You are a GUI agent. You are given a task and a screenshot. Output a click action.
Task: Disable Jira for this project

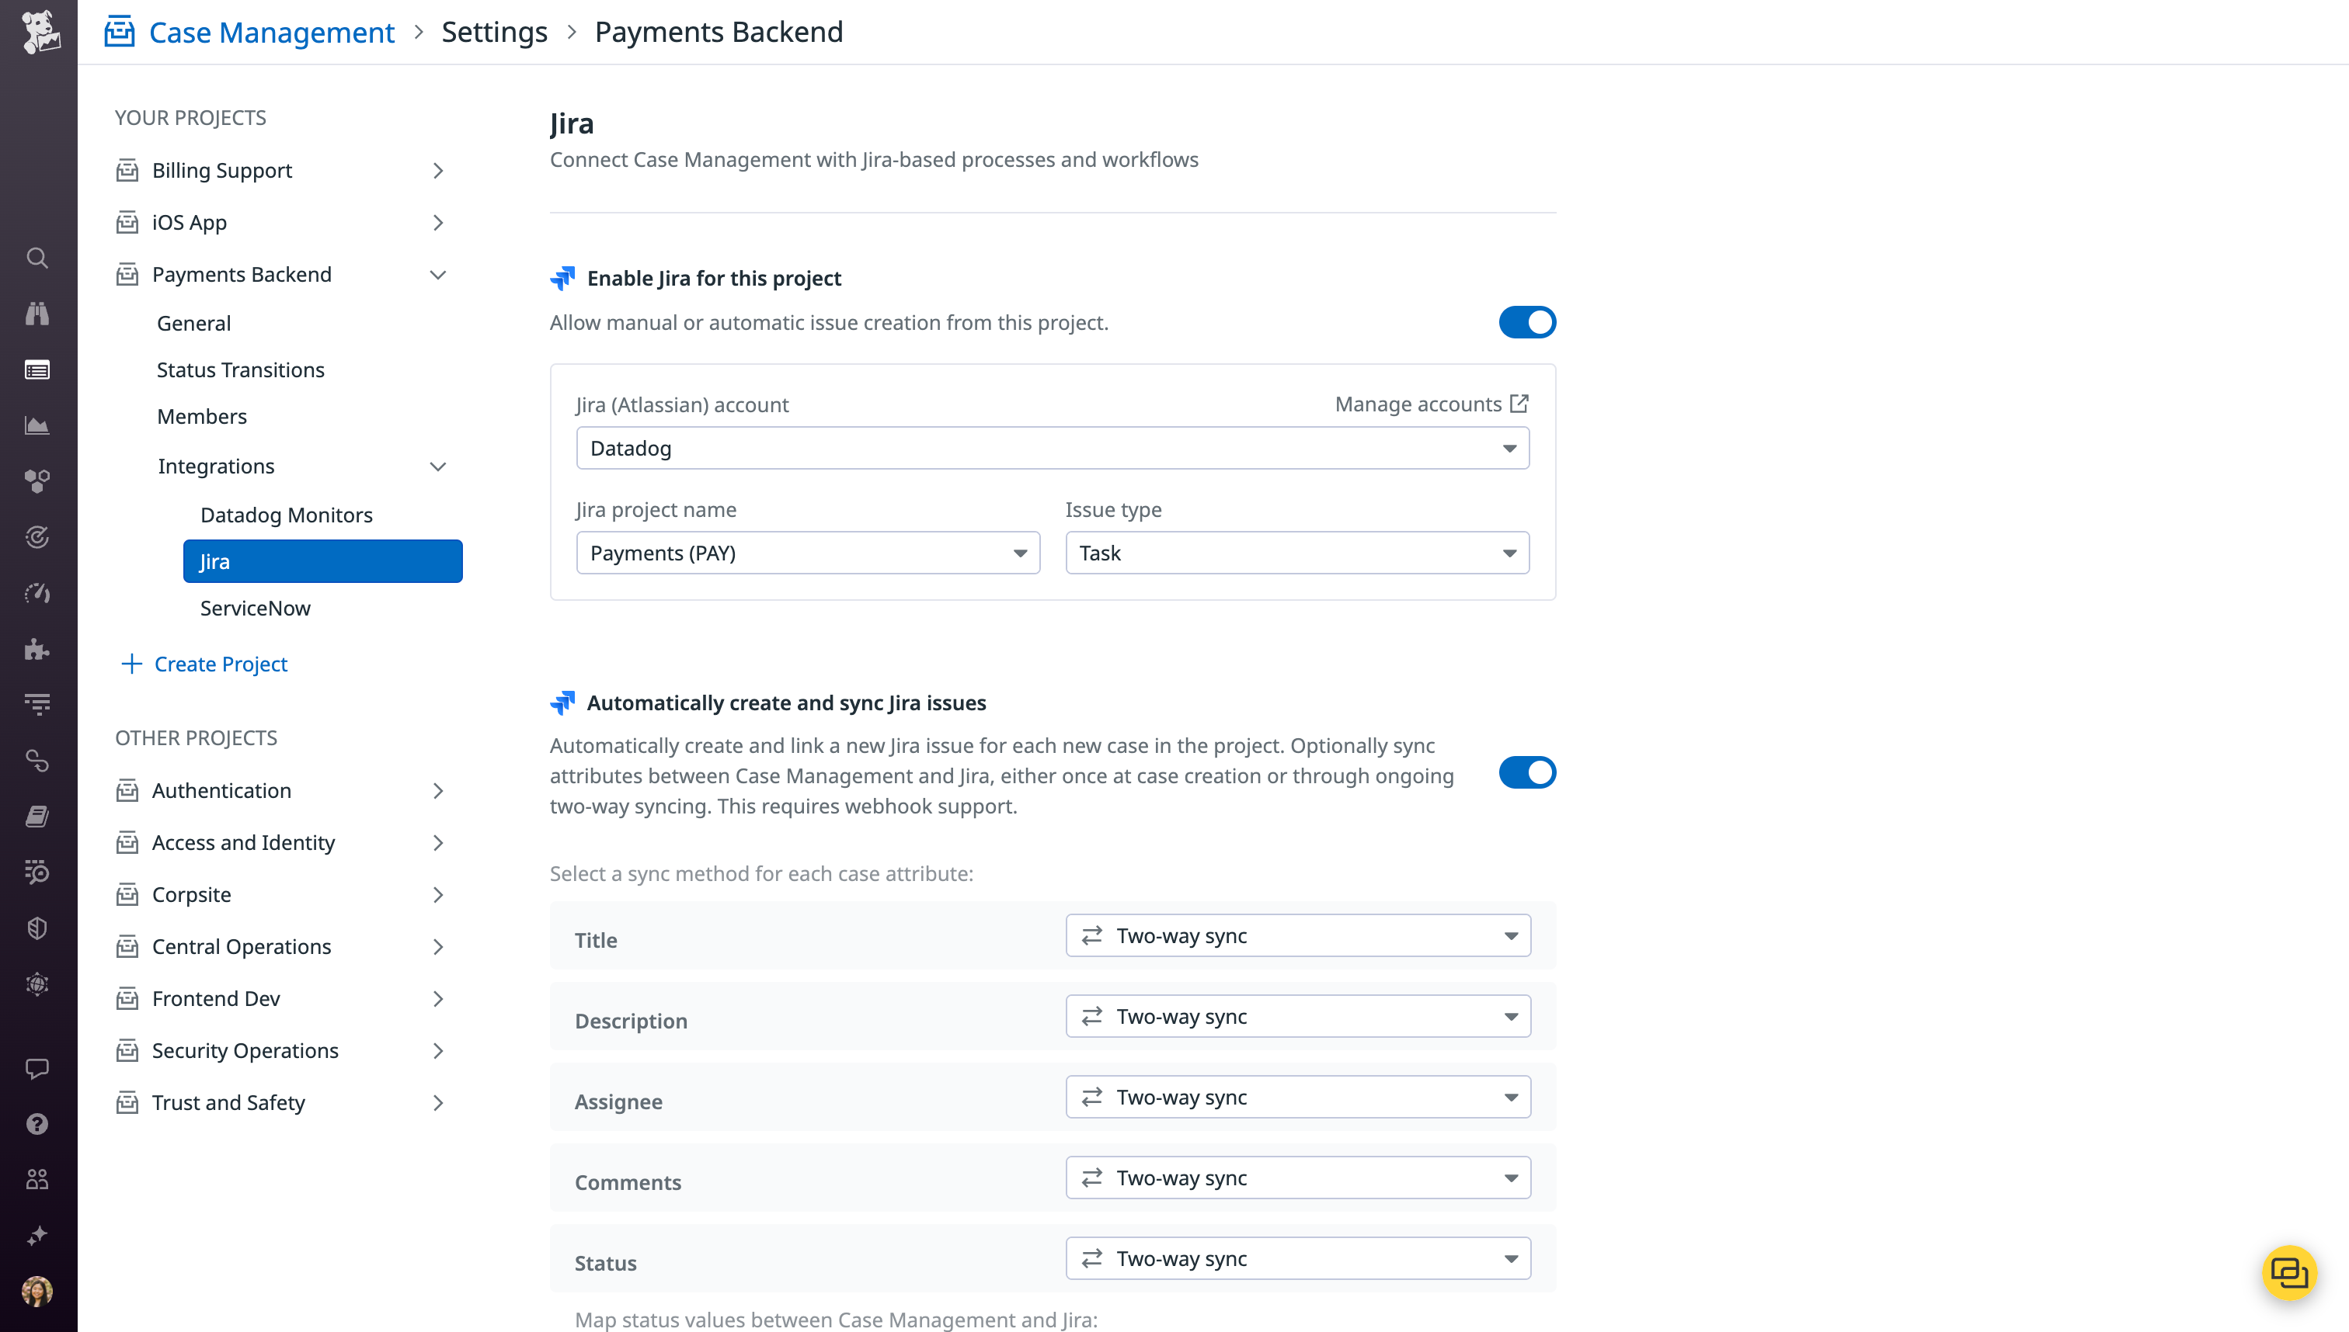point(1526,322)
